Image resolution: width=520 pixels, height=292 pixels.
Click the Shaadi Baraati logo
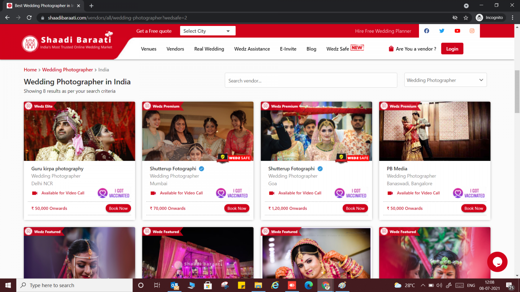pos(68,43)
